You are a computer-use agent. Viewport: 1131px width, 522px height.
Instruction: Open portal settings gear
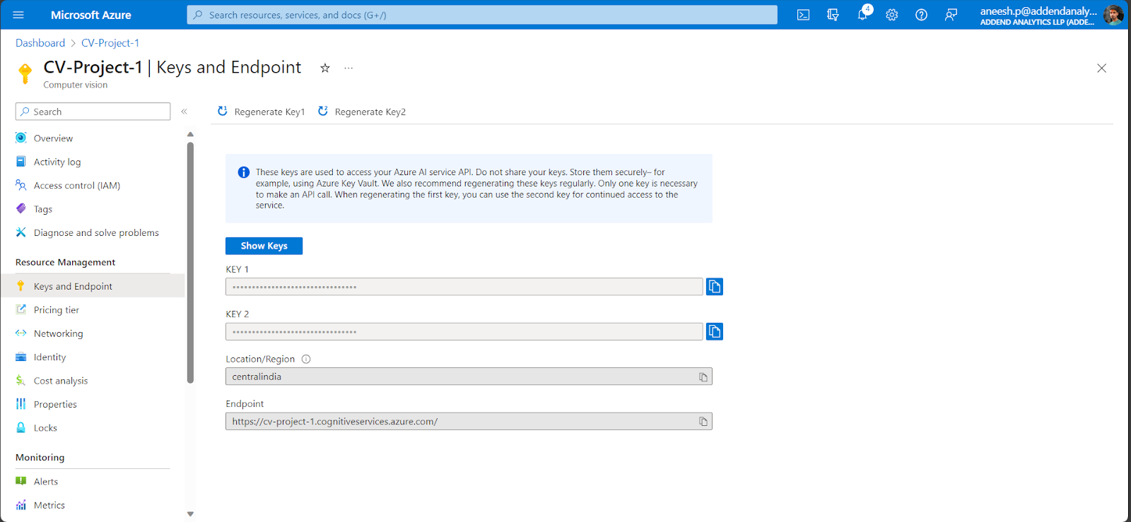coord(892,15)
